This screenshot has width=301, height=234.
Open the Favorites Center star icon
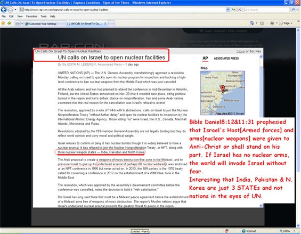coord(3,23)
